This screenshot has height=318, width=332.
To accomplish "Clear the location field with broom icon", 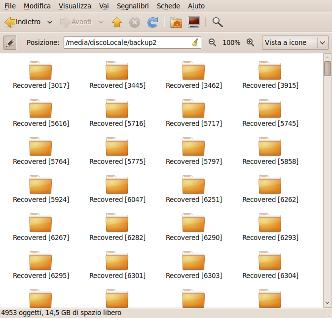I will [x=195, y=42].
